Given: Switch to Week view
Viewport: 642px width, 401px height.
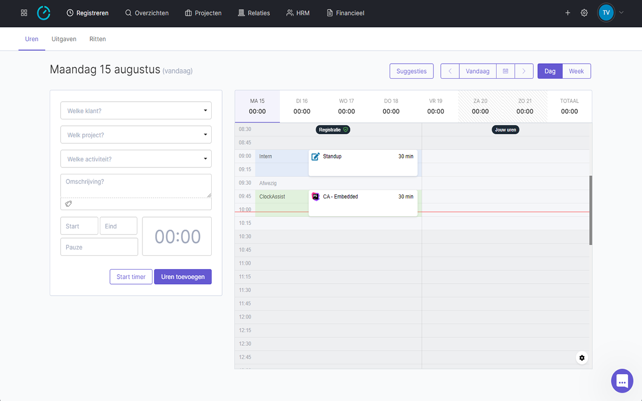Looking at the screenshot, I should pos(576,71).
